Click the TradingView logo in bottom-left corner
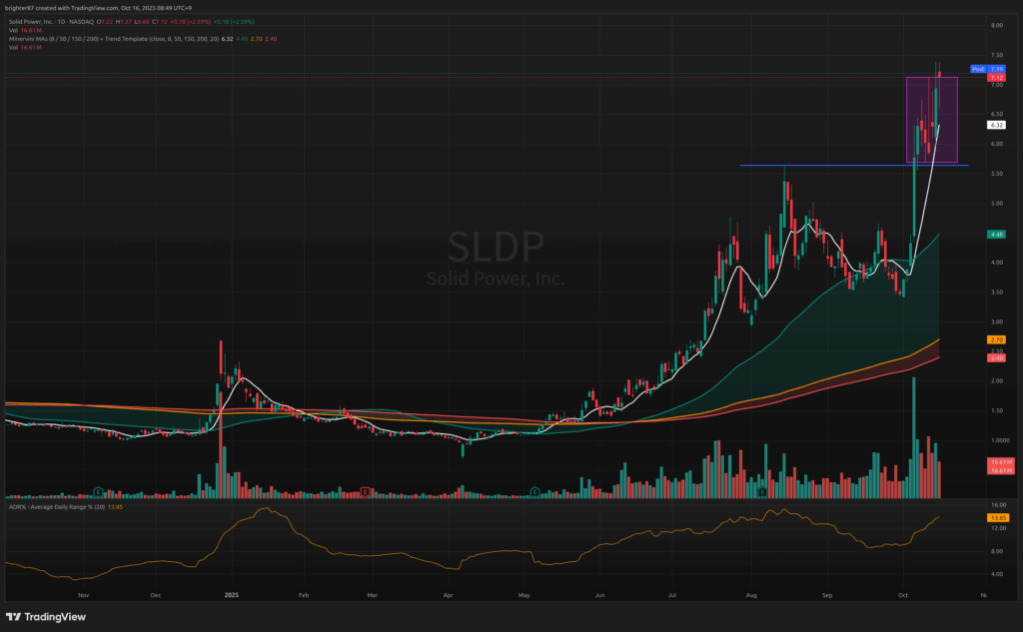Screen dimensions: 1023x632 pyautogui.click(x=50, y=616)
